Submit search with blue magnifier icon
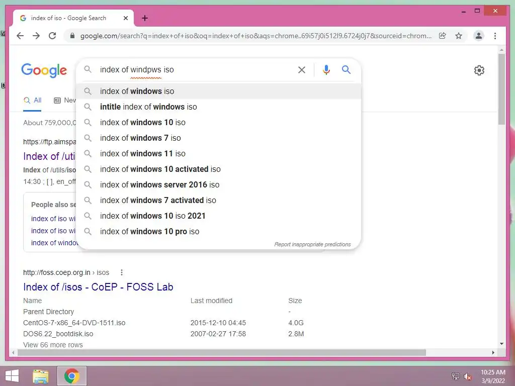The image size is (515, 386). coord(346,69)
